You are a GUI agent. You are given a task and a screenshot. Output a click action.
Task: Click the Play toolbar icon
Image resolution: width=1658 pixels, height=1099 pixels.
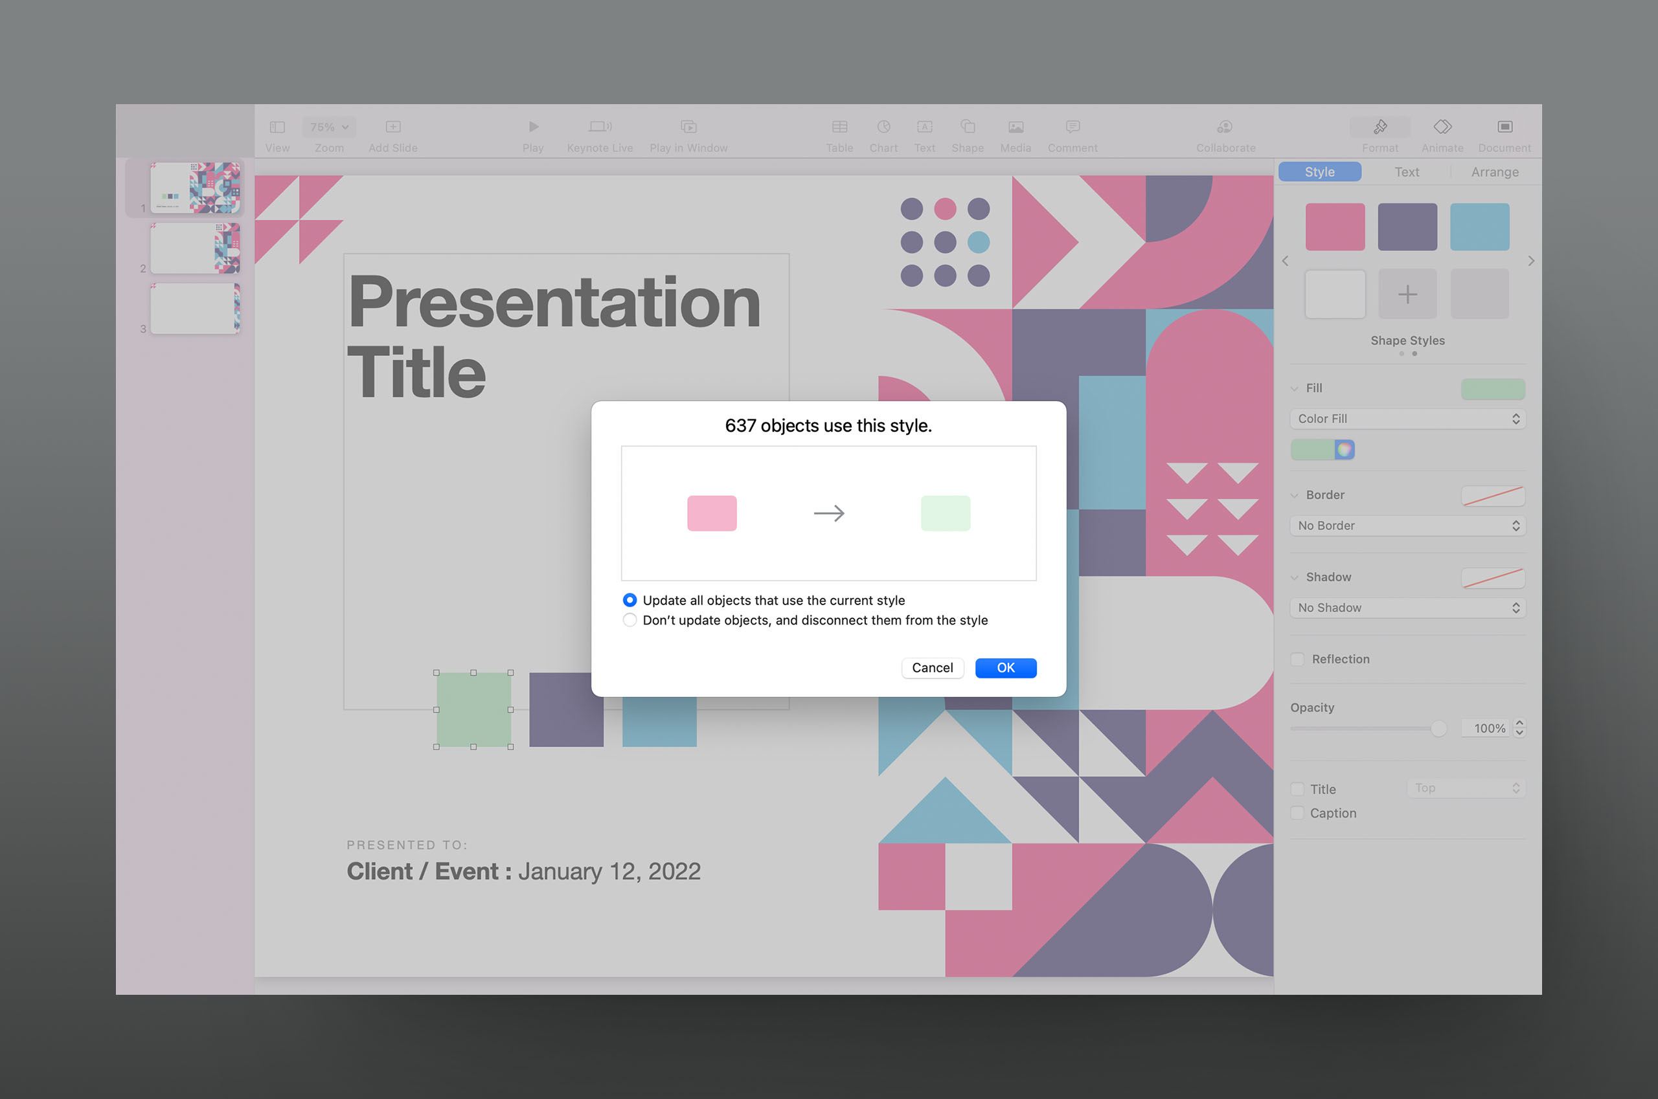533,127
